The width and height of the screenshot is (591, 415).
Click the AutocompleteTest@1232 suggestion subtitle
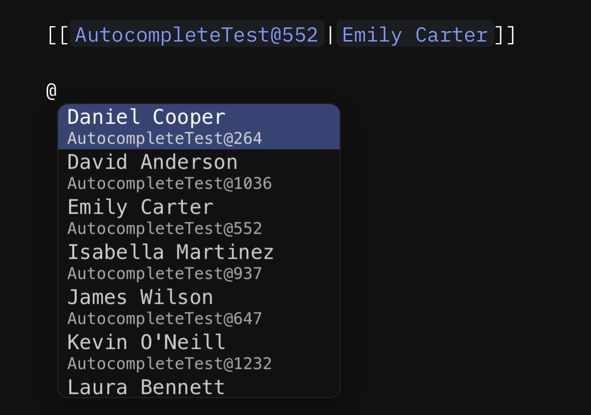(169, 364)
